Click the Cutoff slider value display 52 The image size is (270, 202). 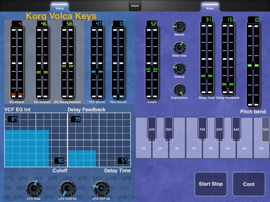(152, 23)
